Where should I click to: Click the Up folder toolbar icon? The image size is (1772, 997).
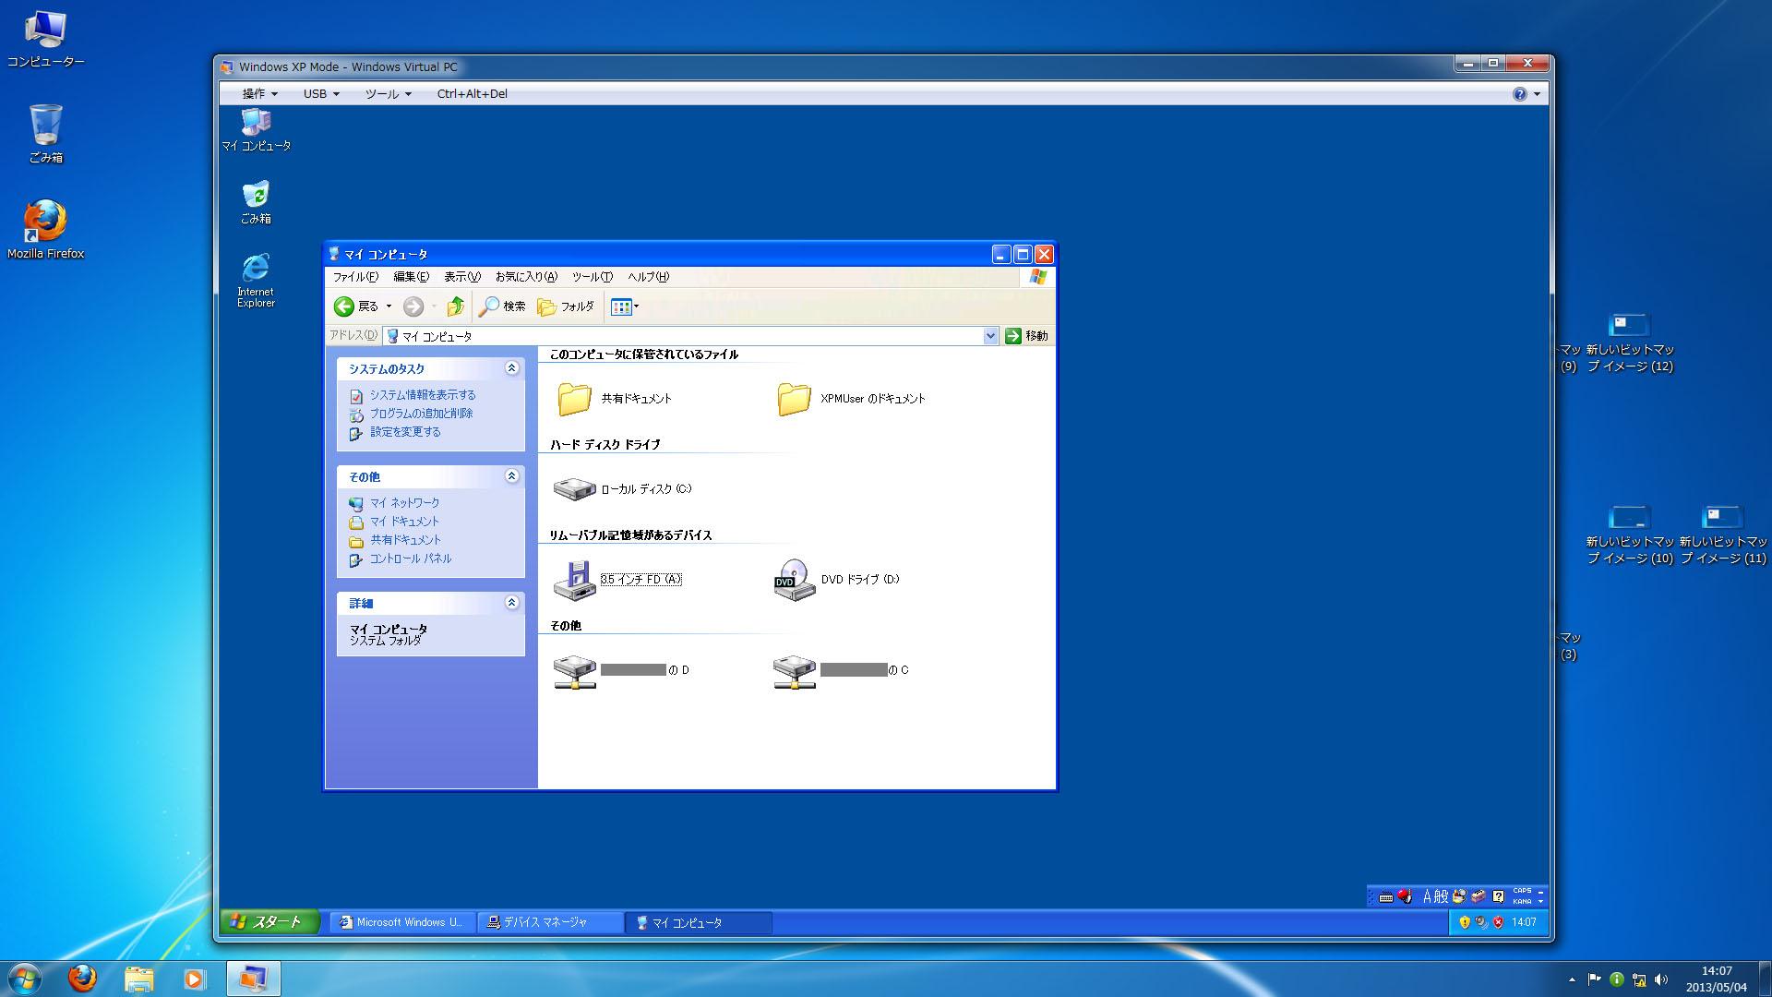pos(455,306)
